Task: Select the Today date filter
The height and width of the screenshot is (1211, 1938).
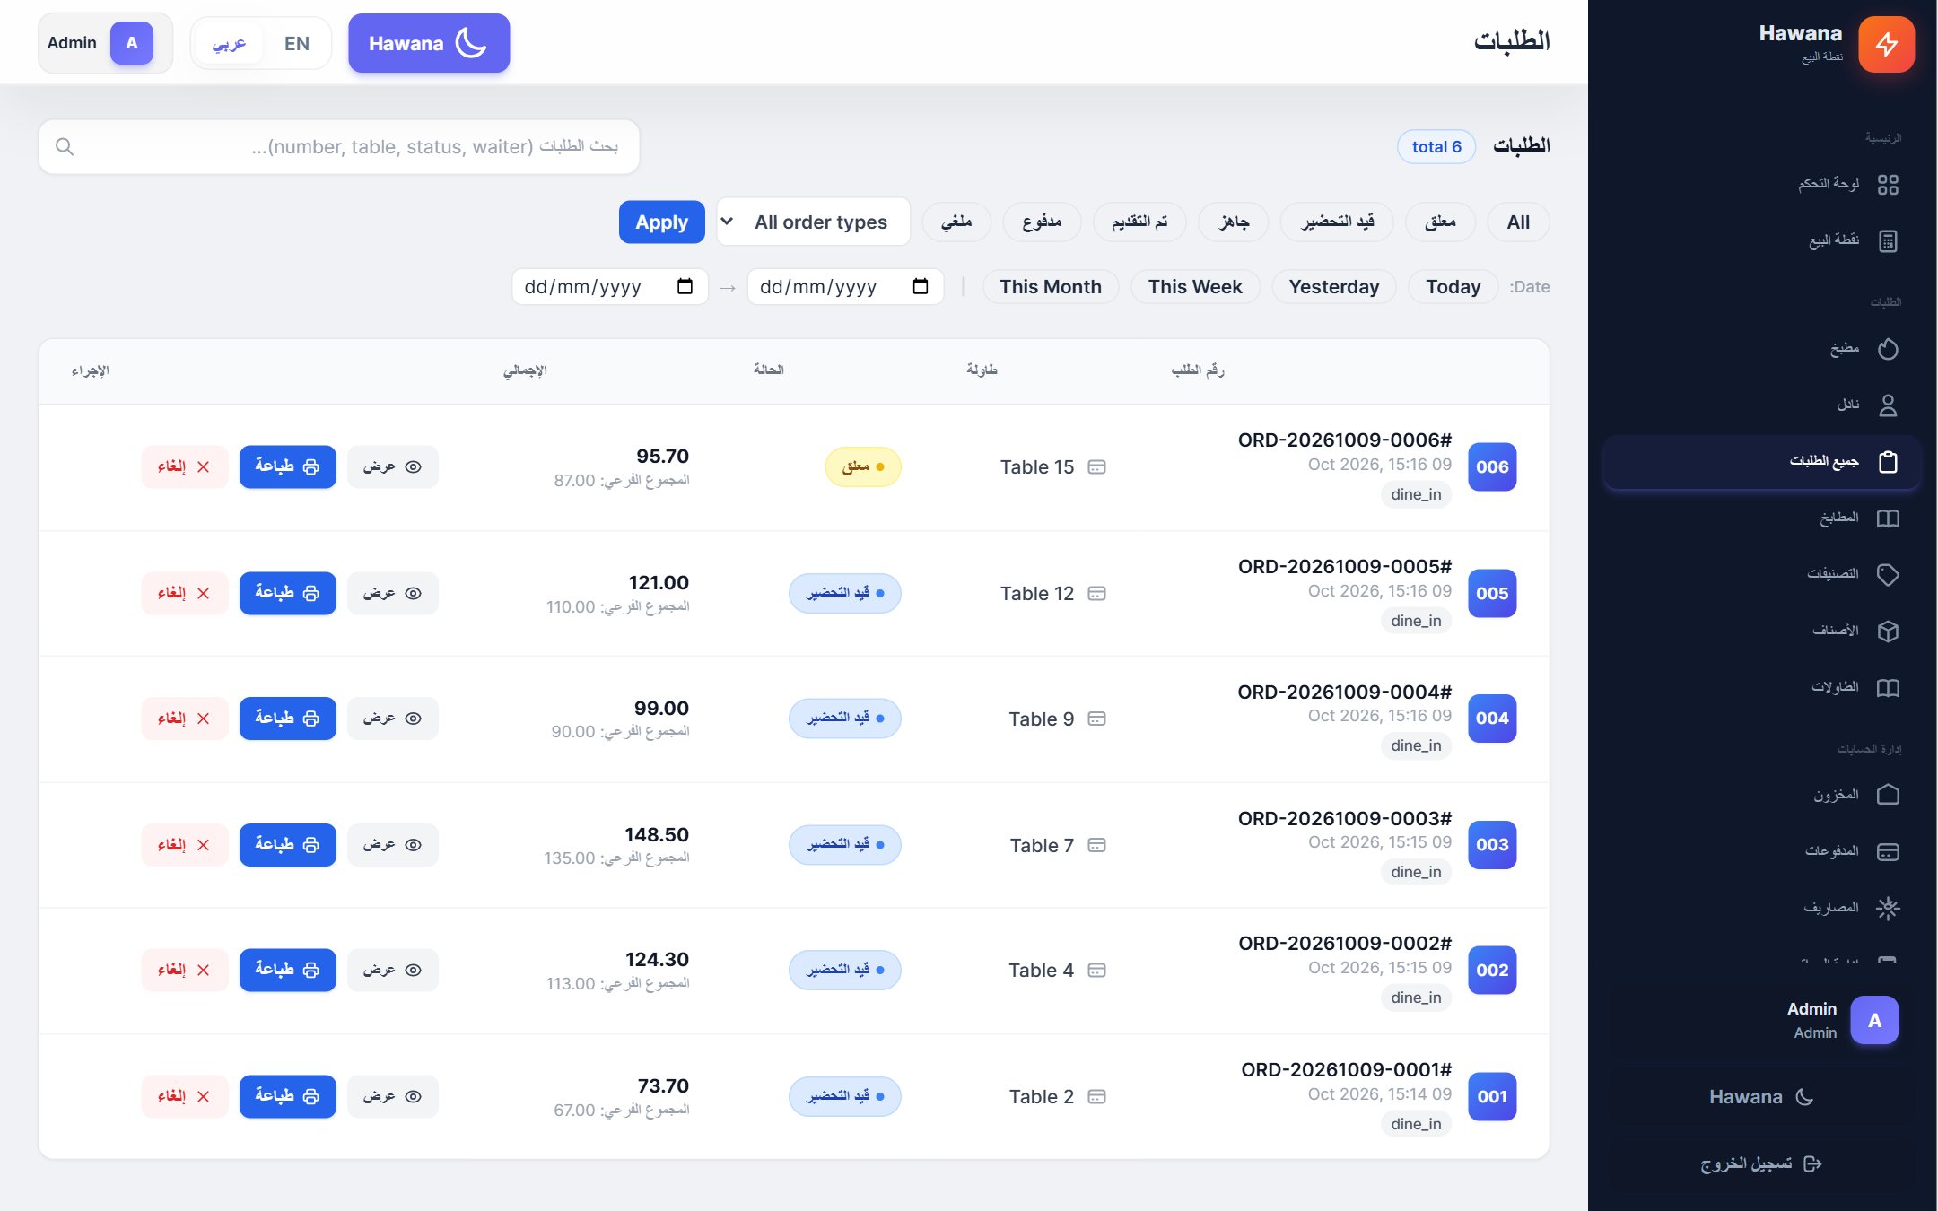Action: click(1453, 286)
